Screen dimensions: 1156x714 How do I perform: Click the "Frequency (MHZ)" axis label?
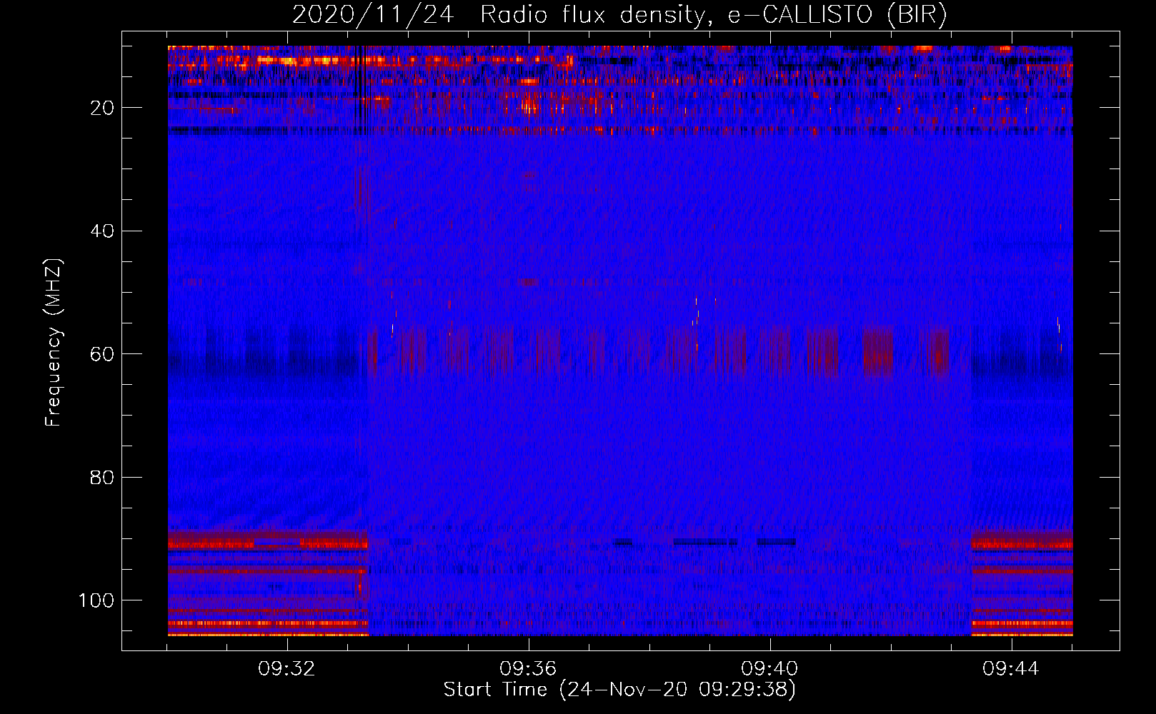[54, 343]
